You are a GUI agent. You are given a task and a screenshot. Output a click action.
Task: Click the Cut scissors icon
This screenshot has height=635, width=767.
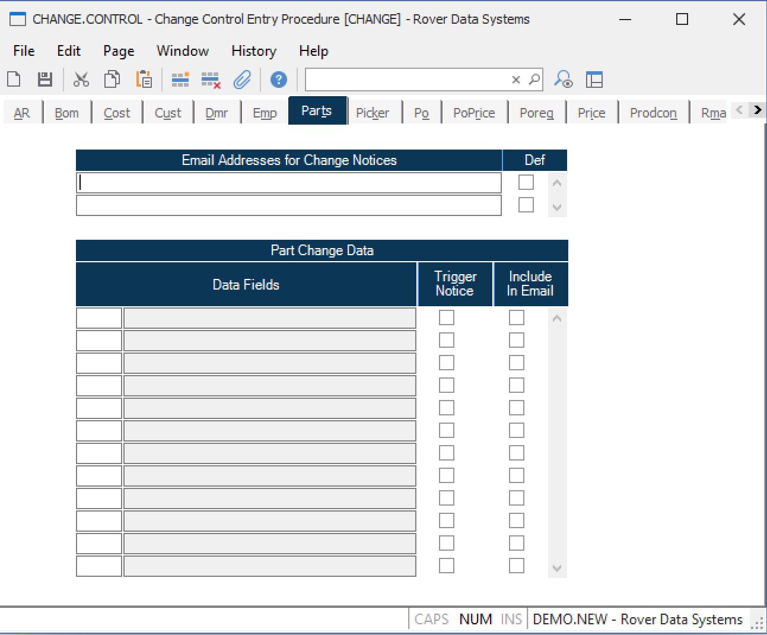(81, 79)
